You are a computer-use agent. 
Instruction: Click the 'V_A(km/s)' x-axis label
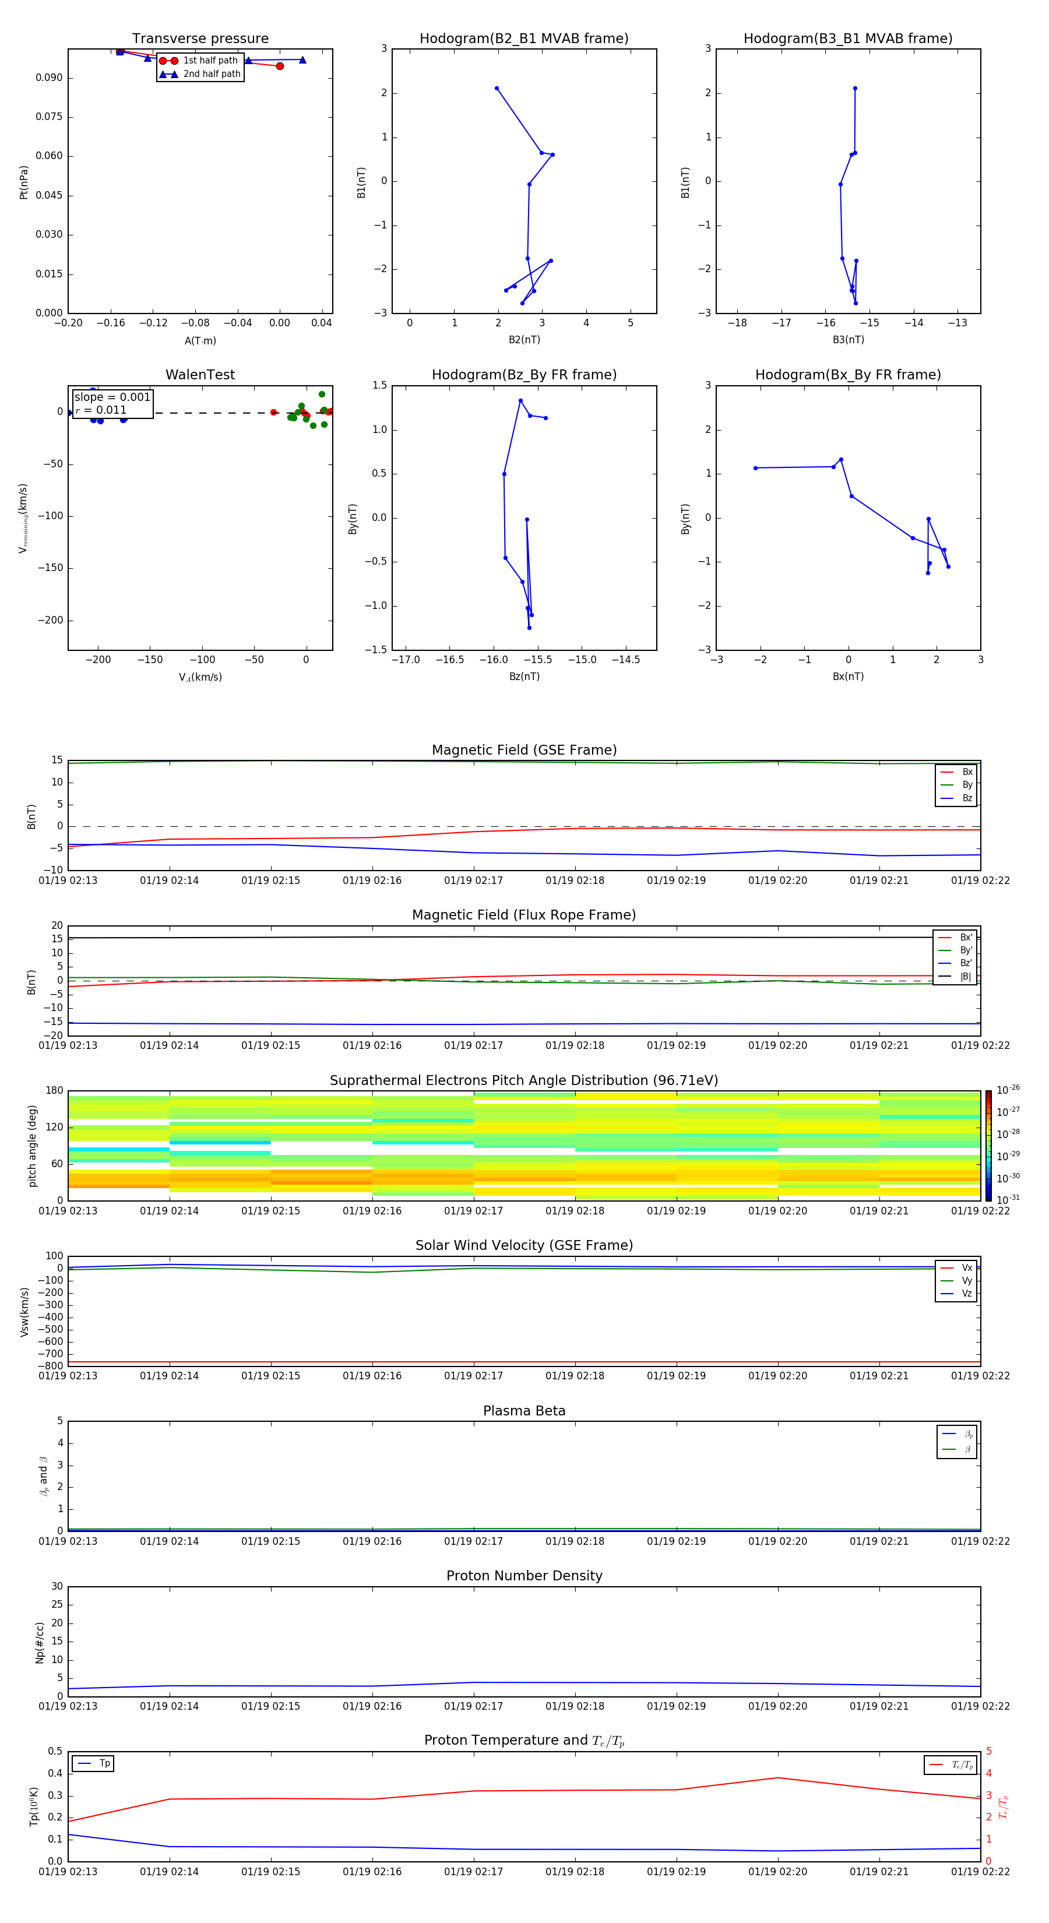(200, 677)
